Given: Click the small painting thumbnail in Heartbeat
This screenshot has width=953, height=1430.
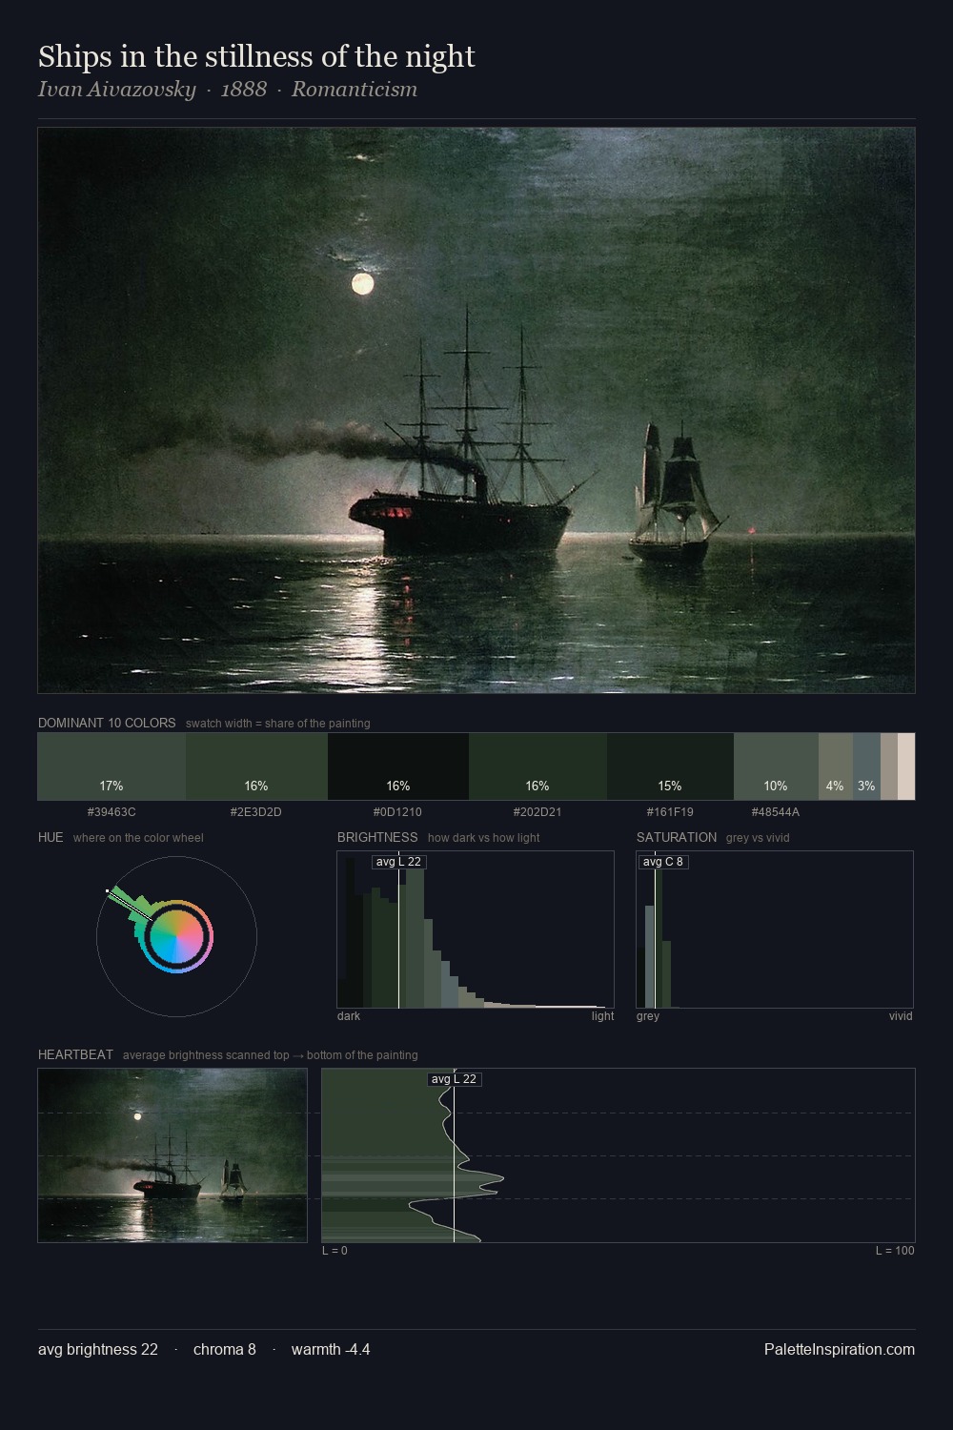Looking at the screenshot, I should 172,1155.
